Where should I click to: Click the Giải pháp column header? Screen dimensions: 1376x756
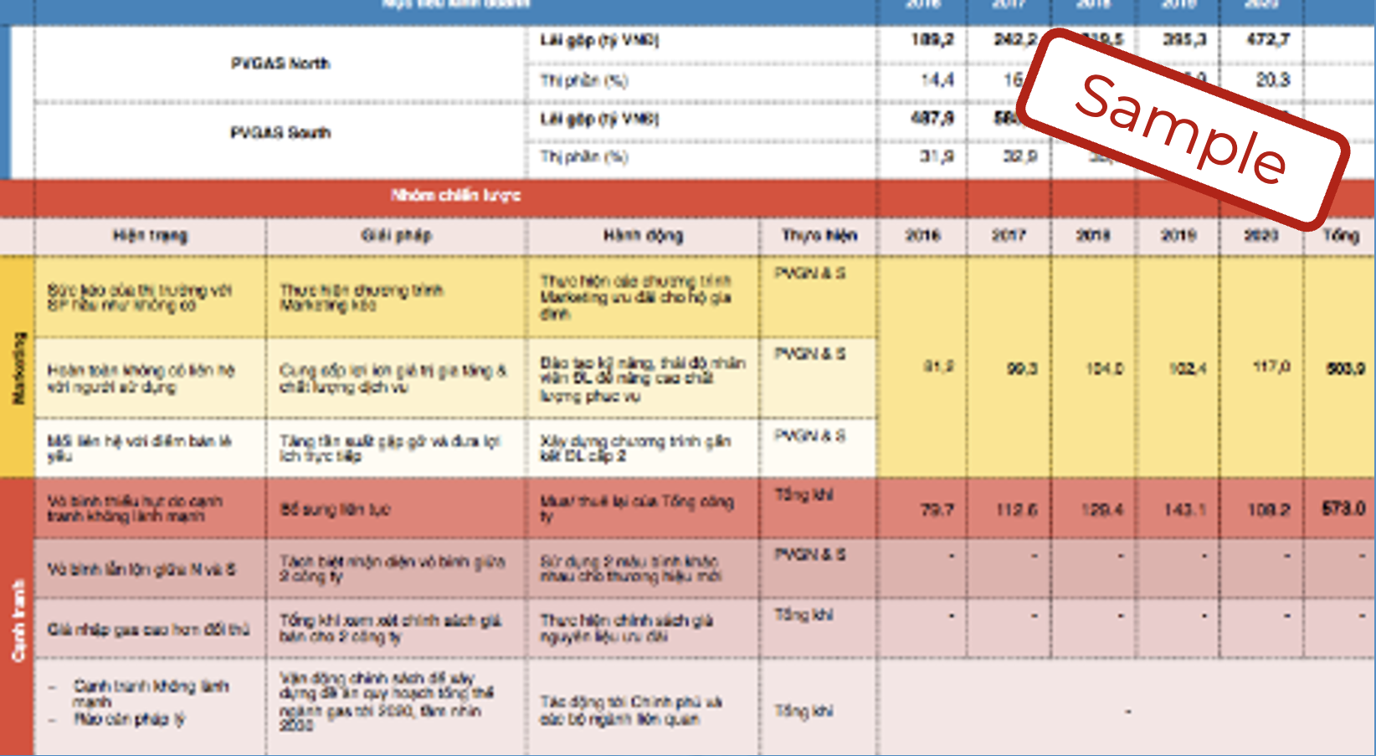(396, 236)
